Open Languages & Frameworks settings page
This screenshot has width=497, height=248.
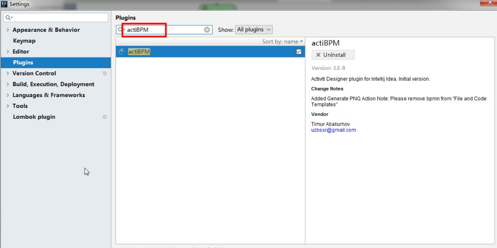pyautogui.click(x=49, y=95)
